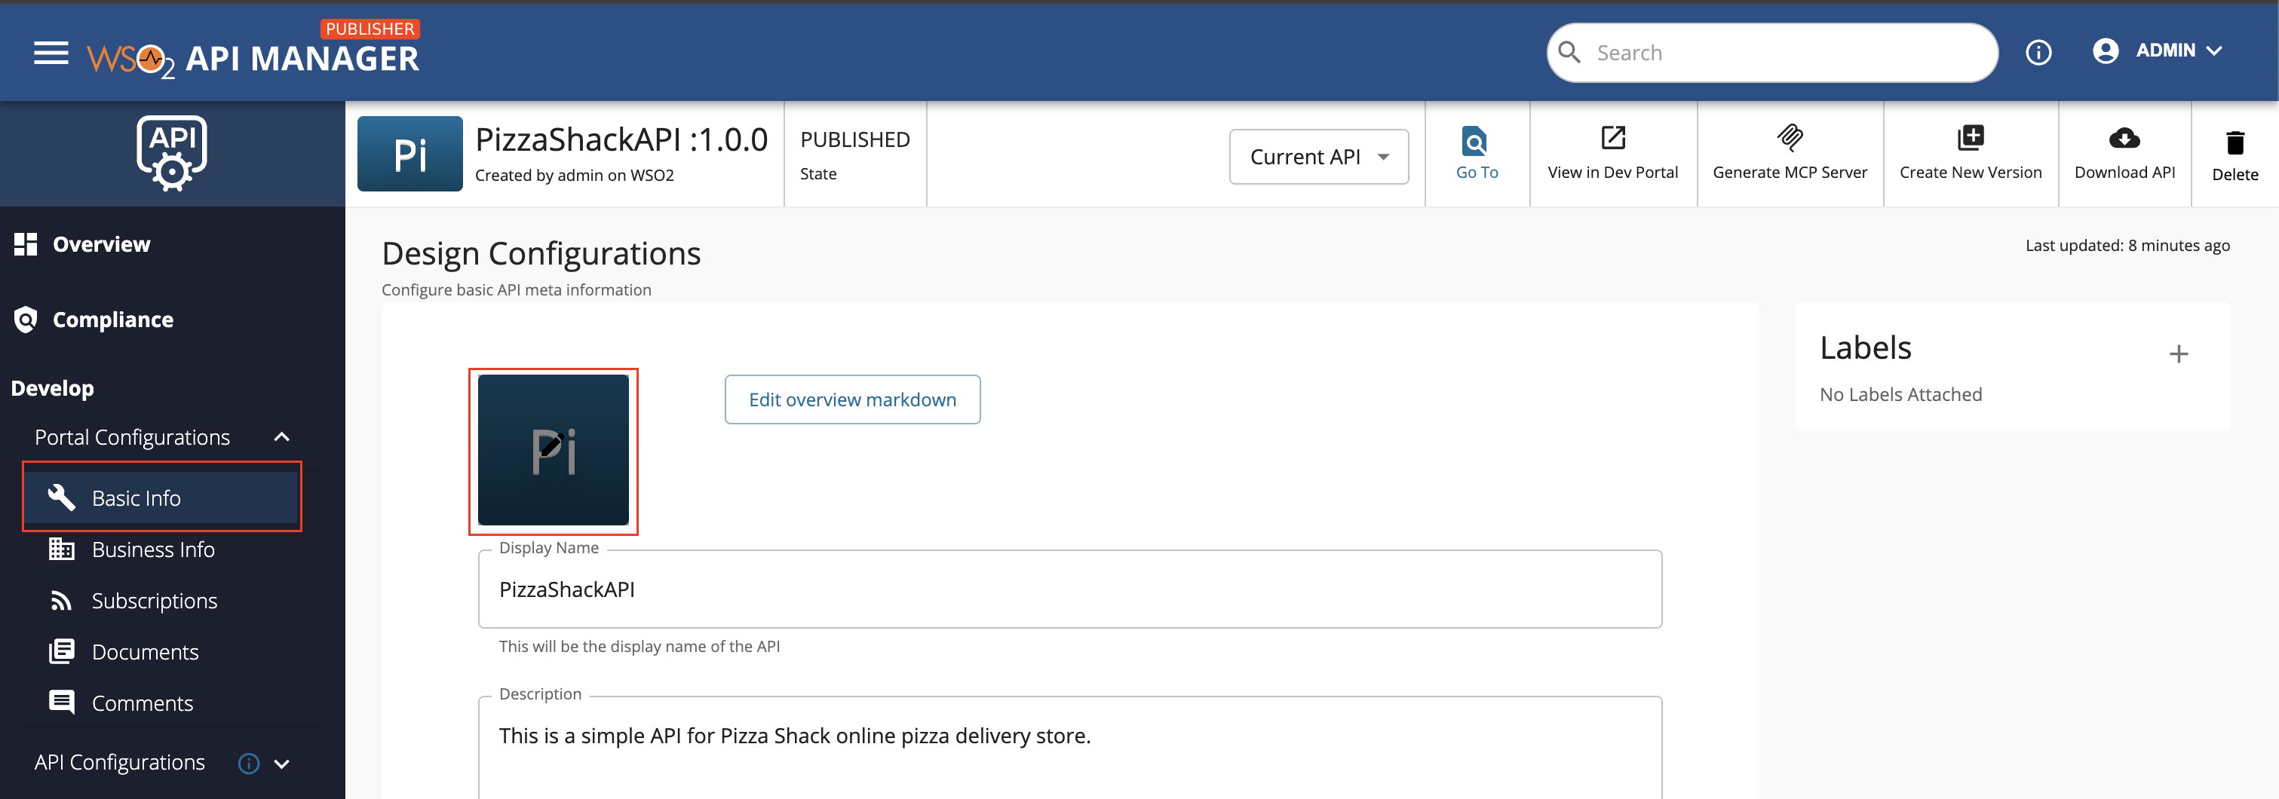
Task: Click Generate MCP Server icon
Action: tap(1789, 139)
